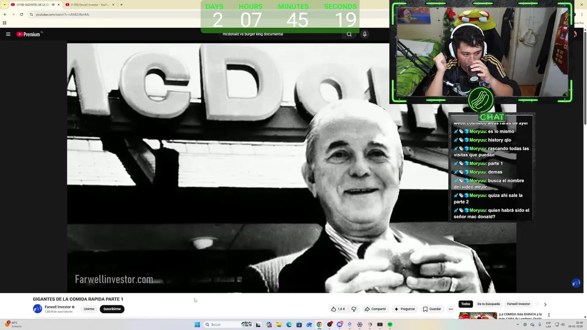The height and width of the screenshot is (330, 587).
Task: Open the YouTube hamburger guide menu
Action: pyautogui.click(x=8, y=34)
